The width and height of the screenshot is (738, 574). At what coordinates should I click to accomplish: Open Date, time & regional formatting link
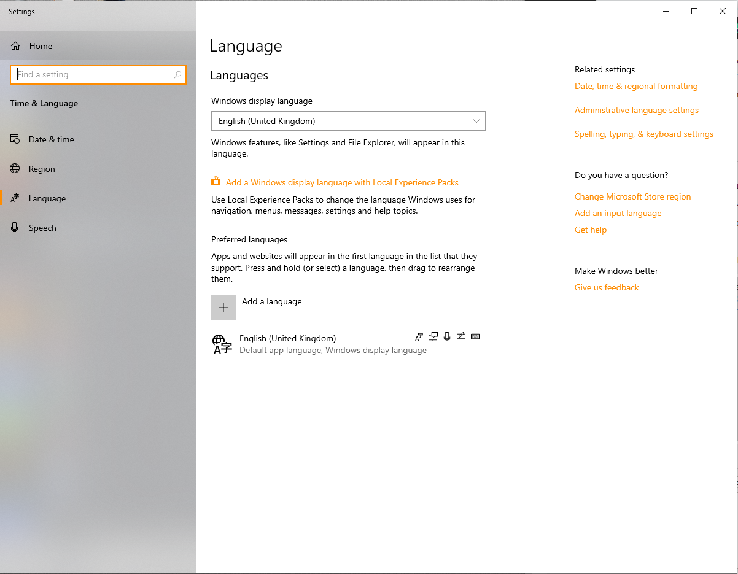tap(636, 86)
